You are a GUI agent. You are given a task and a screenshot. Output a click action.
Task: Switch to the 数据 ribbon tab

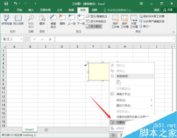click(x=71, y=10)
